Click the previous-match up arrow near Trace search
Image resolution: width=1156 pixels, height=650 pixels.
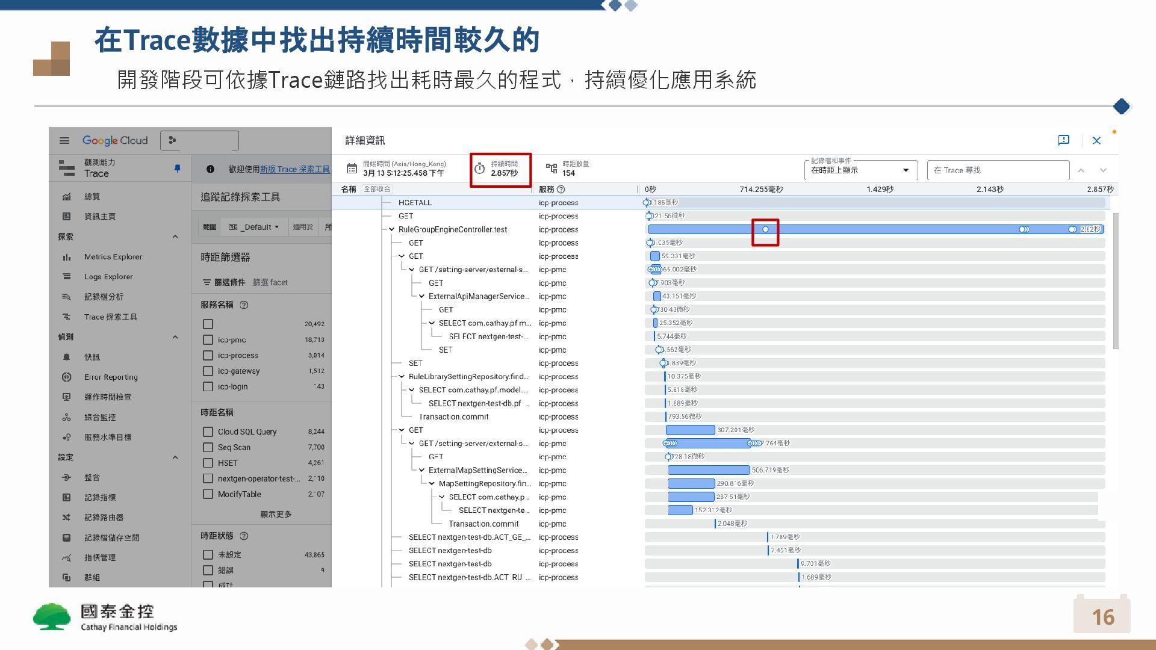click(1081, 170)
